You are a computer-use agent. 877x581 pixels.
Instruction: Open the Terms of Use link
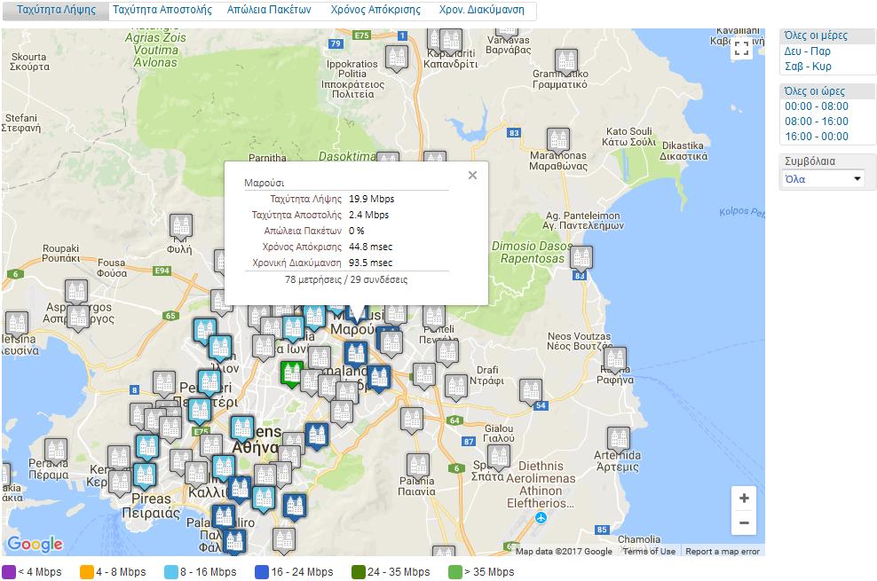coord(649,552)
